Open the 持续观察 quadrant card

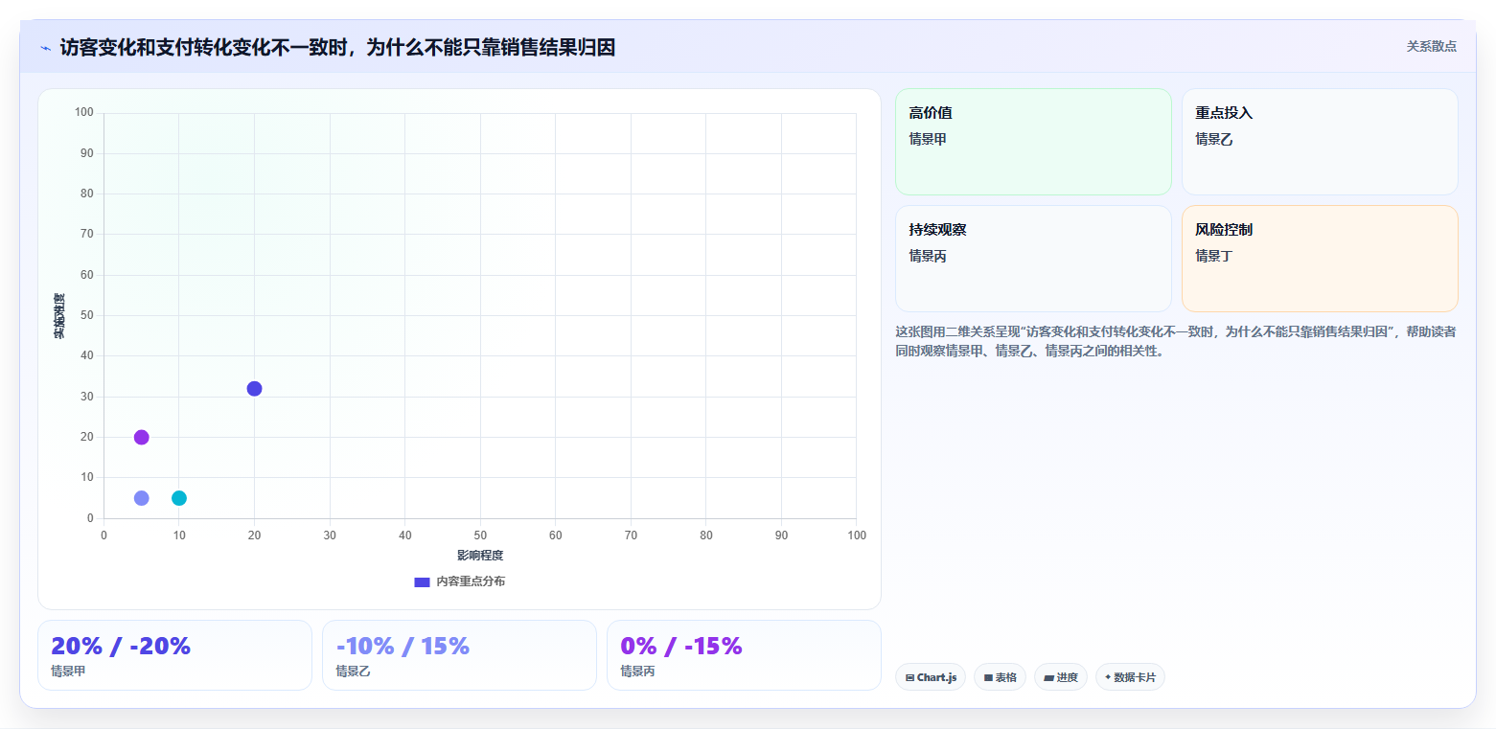[1033, 259]
